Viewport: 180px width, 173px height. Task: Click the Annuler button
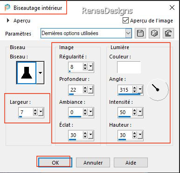coord(93,163)
